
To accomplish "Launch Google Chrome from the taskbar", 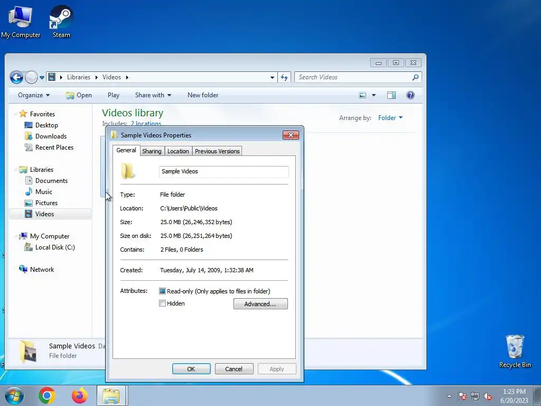I will 47,395.
